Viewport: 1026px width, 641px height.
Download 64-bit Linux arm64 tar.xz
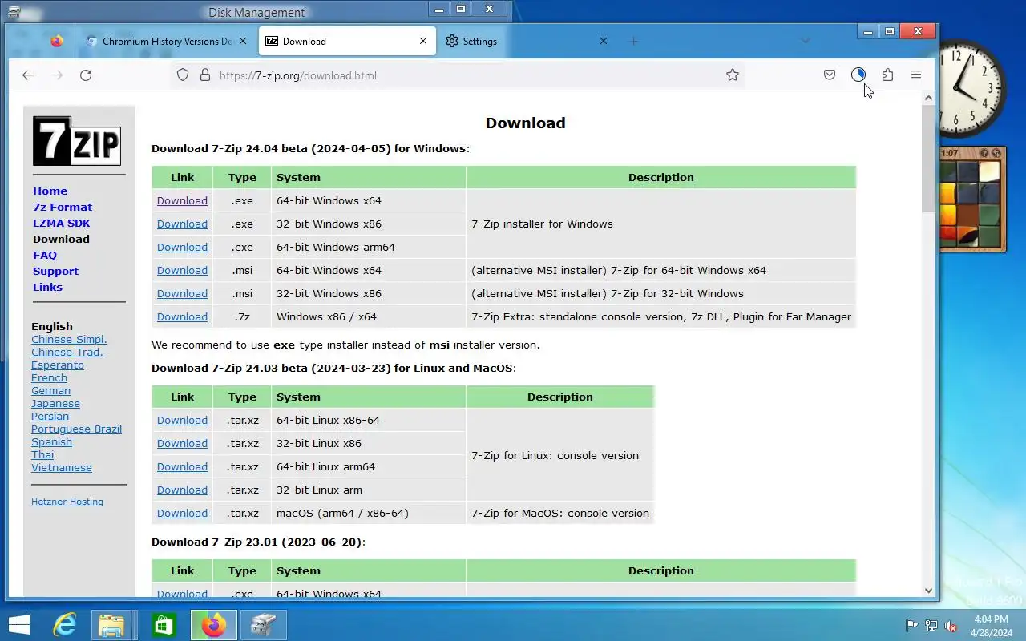182,466
